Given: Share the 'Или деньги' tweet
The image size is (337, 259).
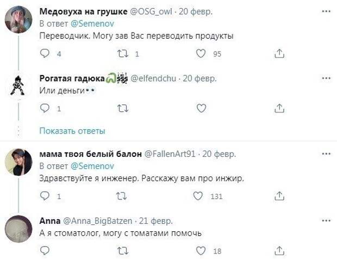Looking at the screenshot, I should point(279,109).
